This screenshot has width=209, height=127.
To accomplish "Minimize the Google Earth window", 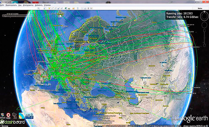I will [197, 2].
